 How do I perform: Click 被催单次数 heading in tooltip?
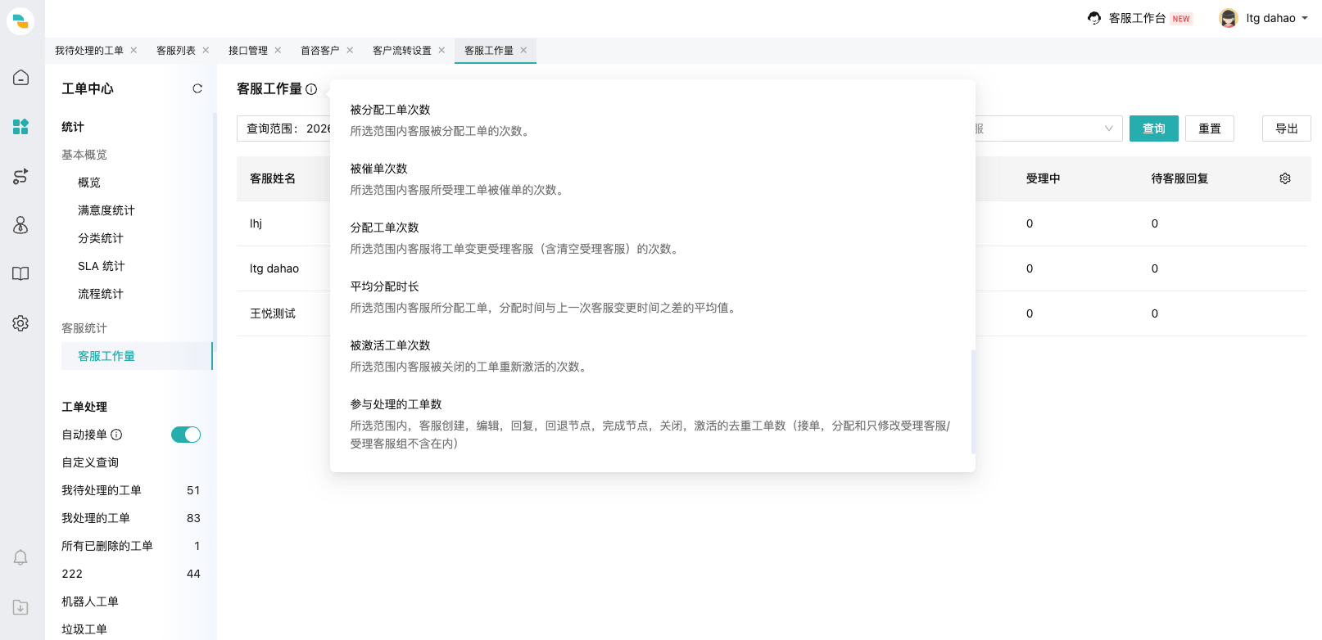pyautogui.click(x=378, y=169)
